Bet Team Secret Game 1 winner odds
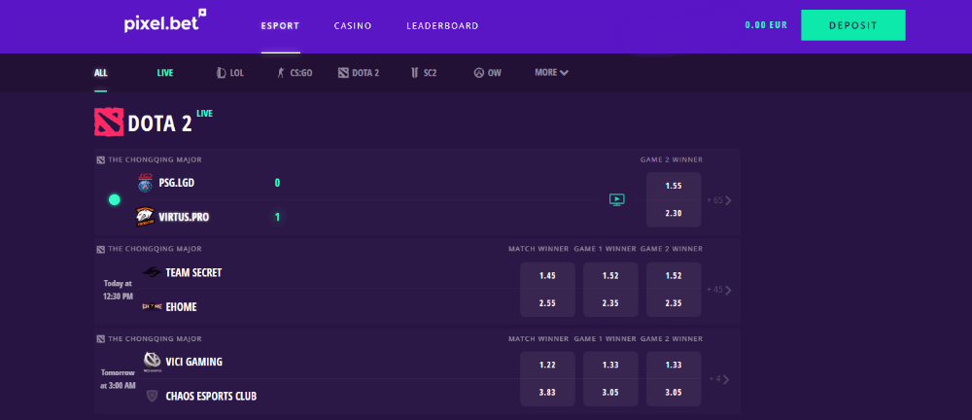The width and height of the screenshot is (972, 420). coord(610,275)
